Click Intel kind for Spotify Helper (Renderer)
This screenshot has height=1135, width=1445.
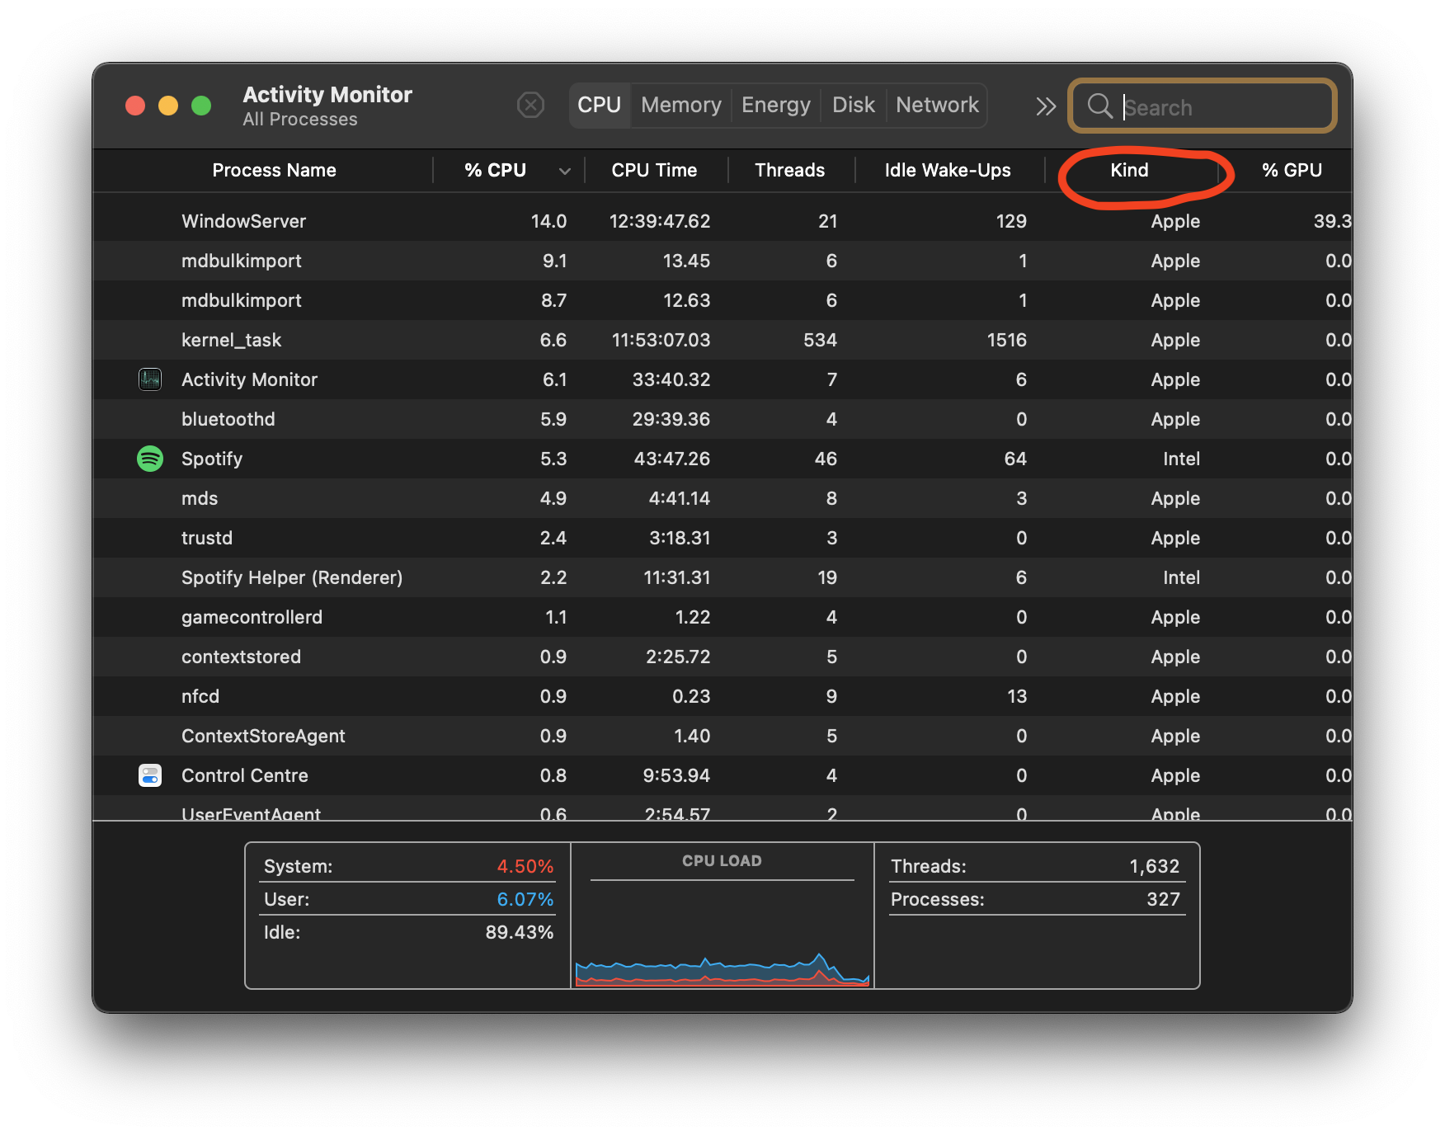pos(1181,577)
